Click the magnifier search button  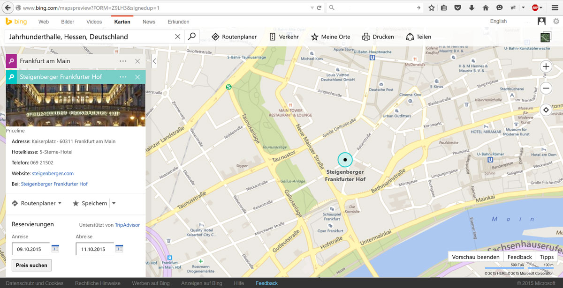191,37
